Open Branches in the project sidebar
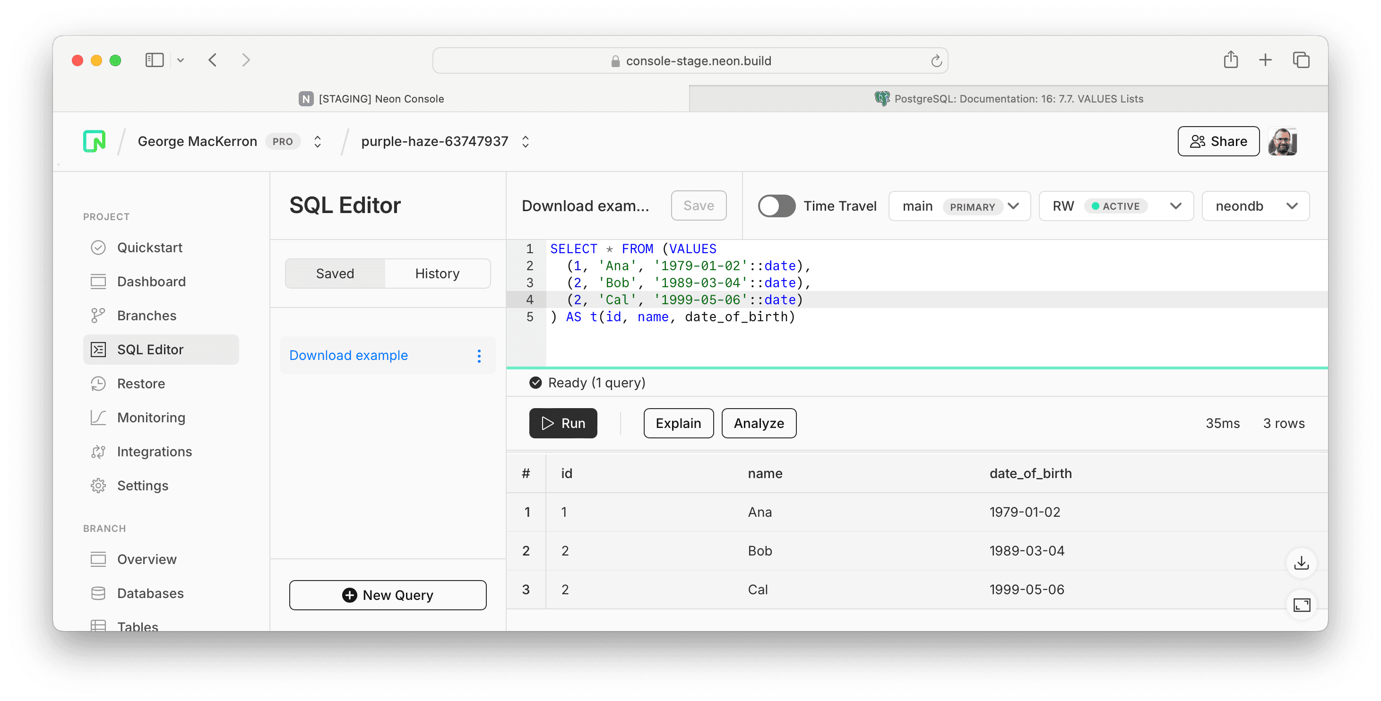The height and width of the screenshot is (701, 1381). tap(147, 316)
